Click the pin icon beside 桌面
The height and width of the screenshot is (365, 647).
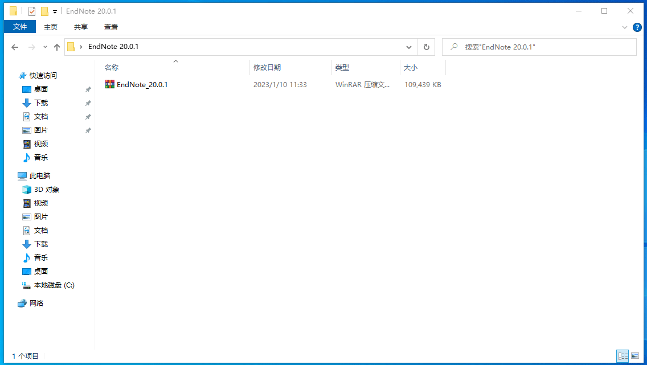click(88, 89)
